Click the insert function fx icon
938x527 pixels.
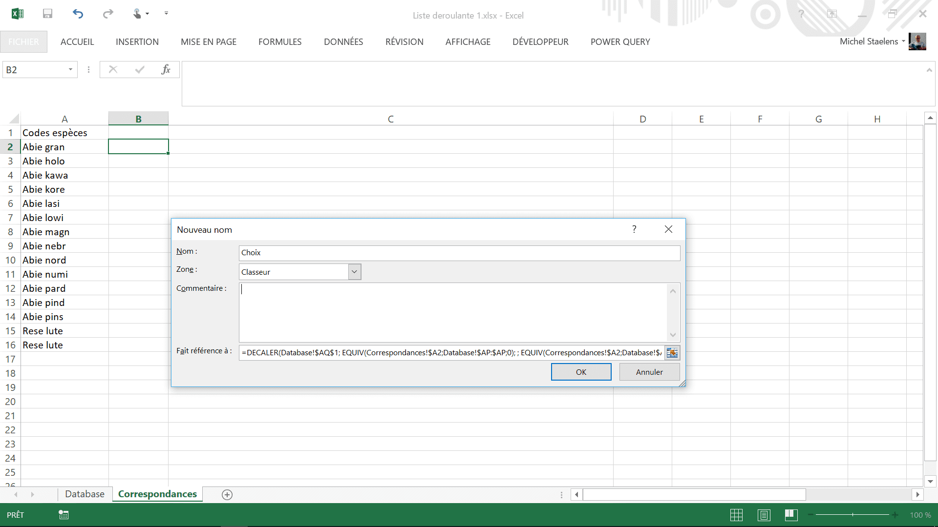[x=166, y=69]
